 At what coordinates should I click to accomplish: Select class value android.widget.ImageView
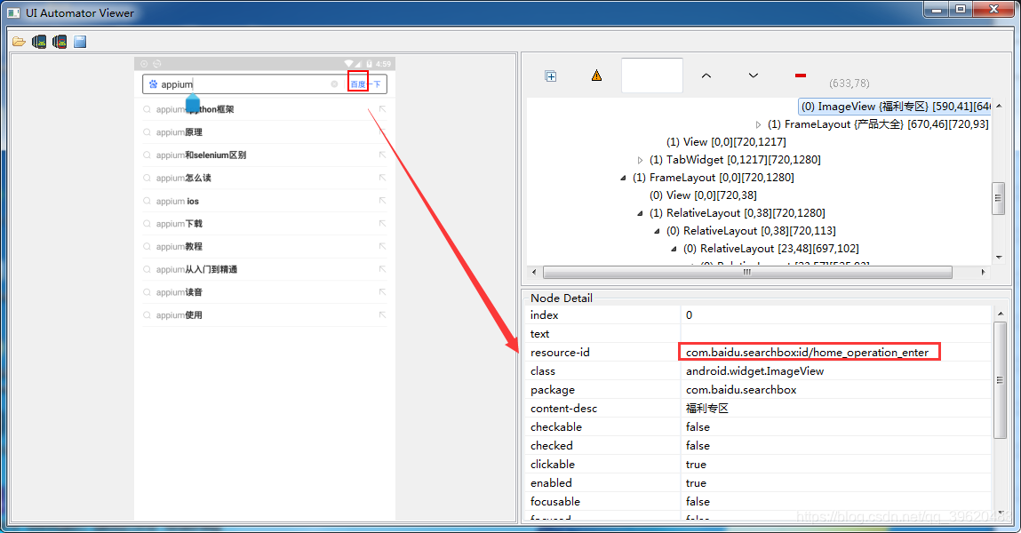click(754, 371)
